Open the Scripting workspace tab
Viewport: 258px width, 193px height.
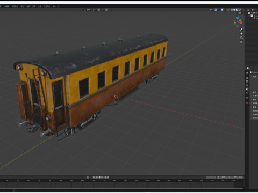click(x=54, y=6)
